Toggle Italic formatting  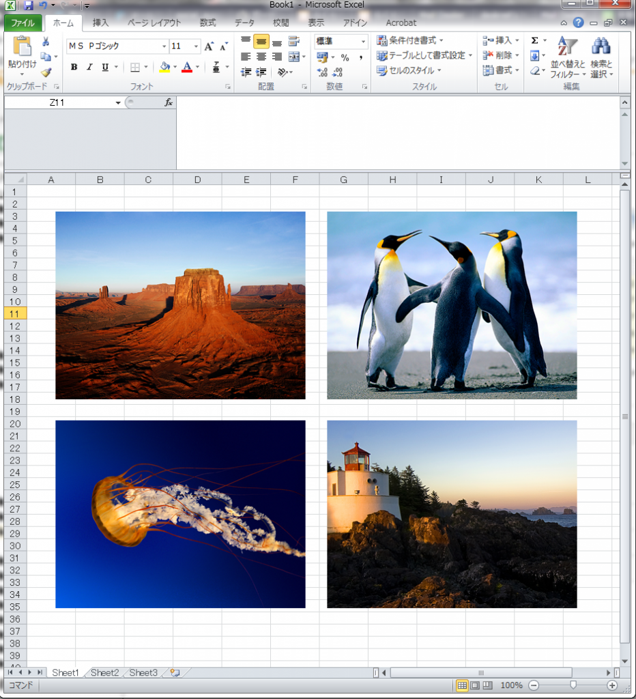(89, 68)
